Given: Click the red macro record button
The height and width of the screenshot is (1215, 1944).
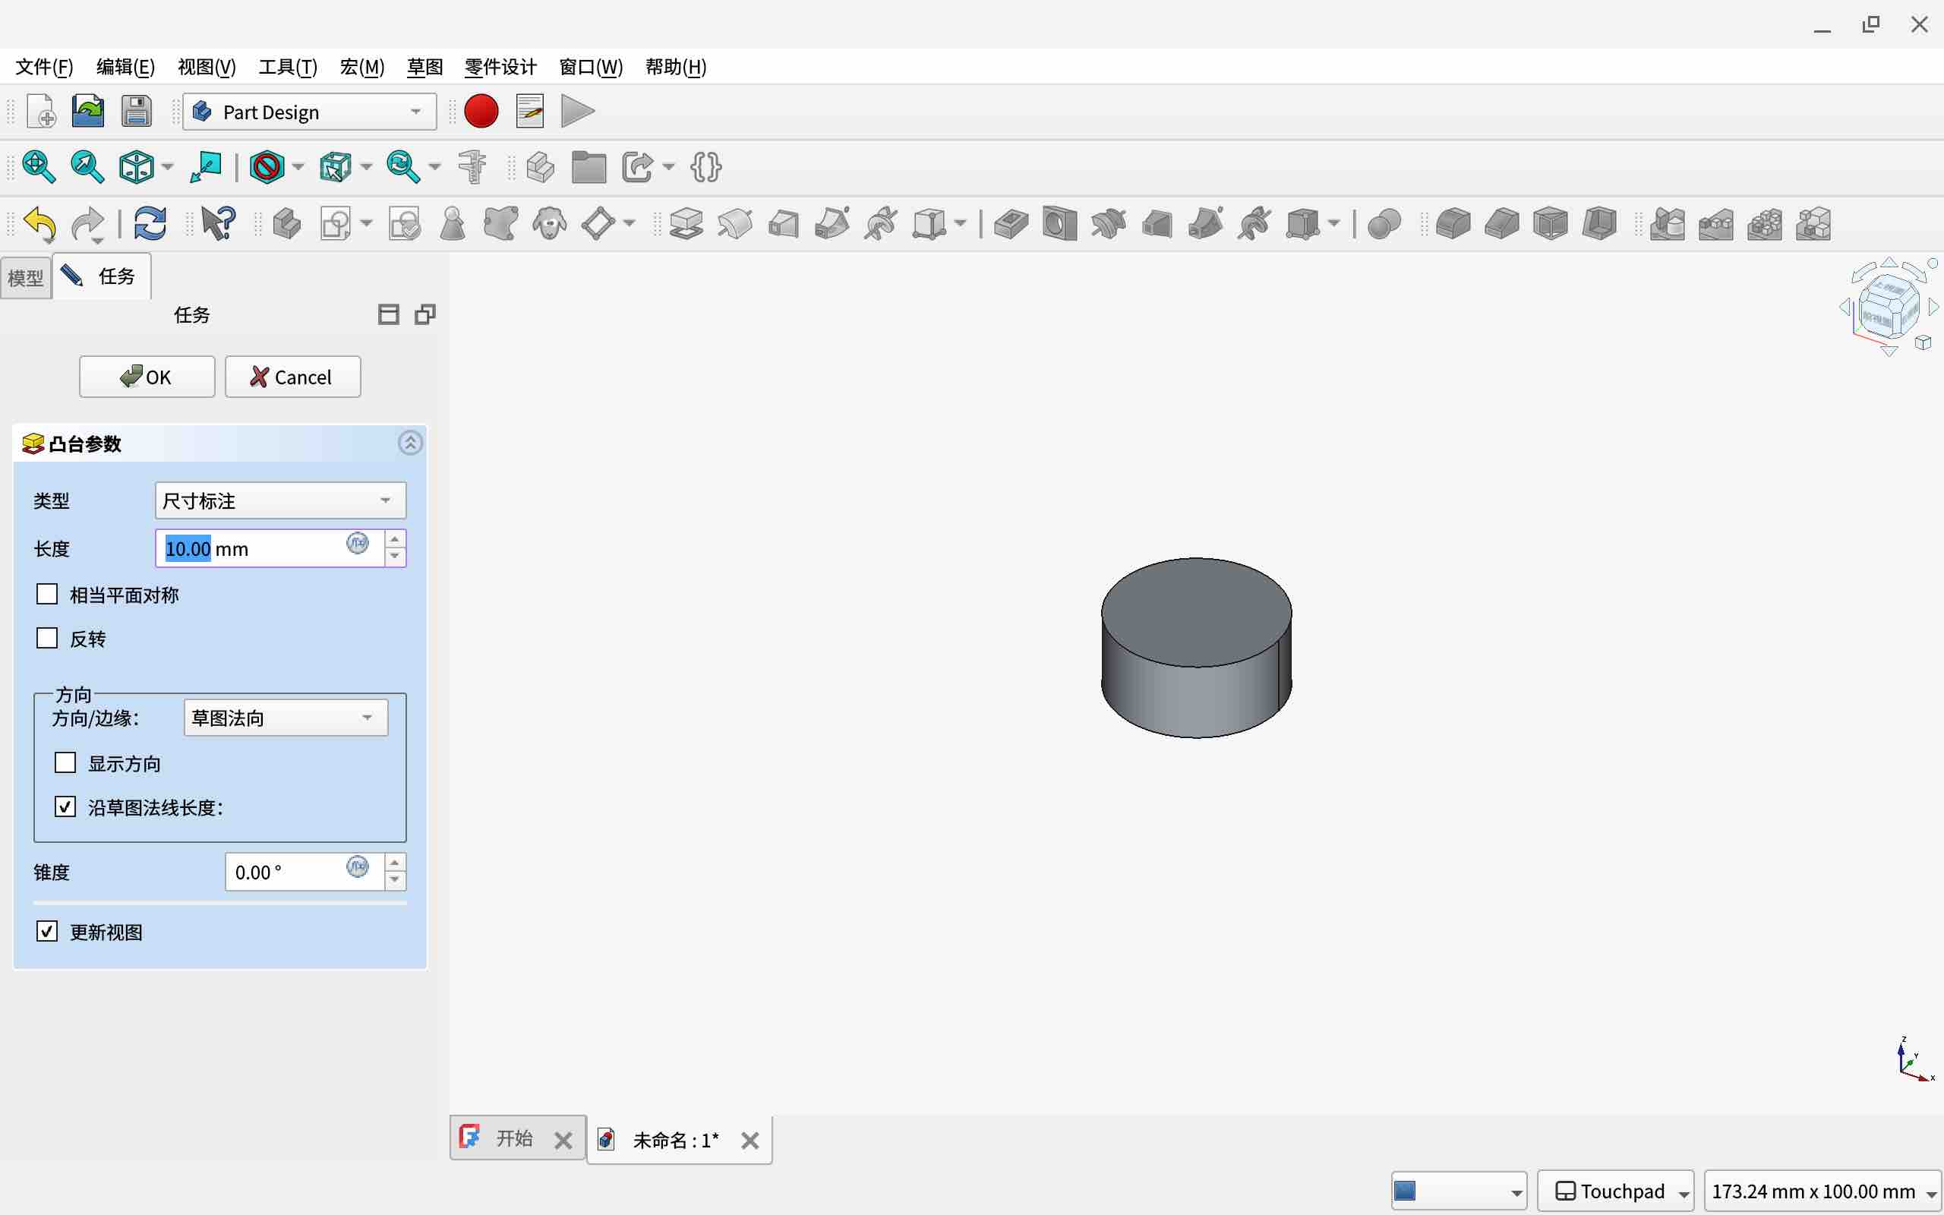Looking at the screenshot, I should 481,112.
